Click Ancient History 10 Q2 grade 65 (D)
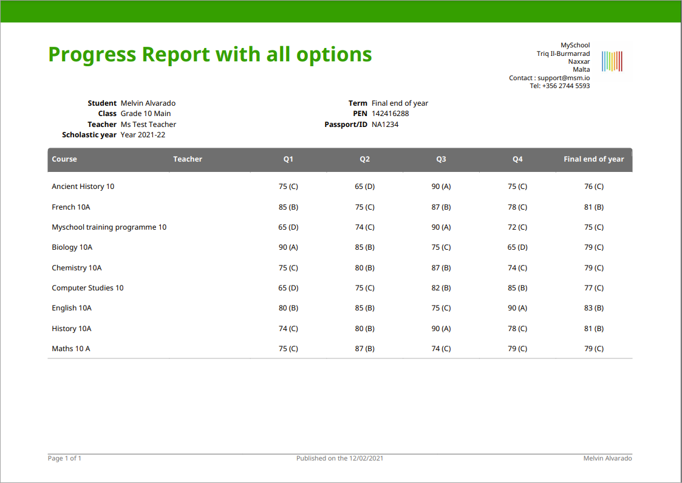 (364, 187)
